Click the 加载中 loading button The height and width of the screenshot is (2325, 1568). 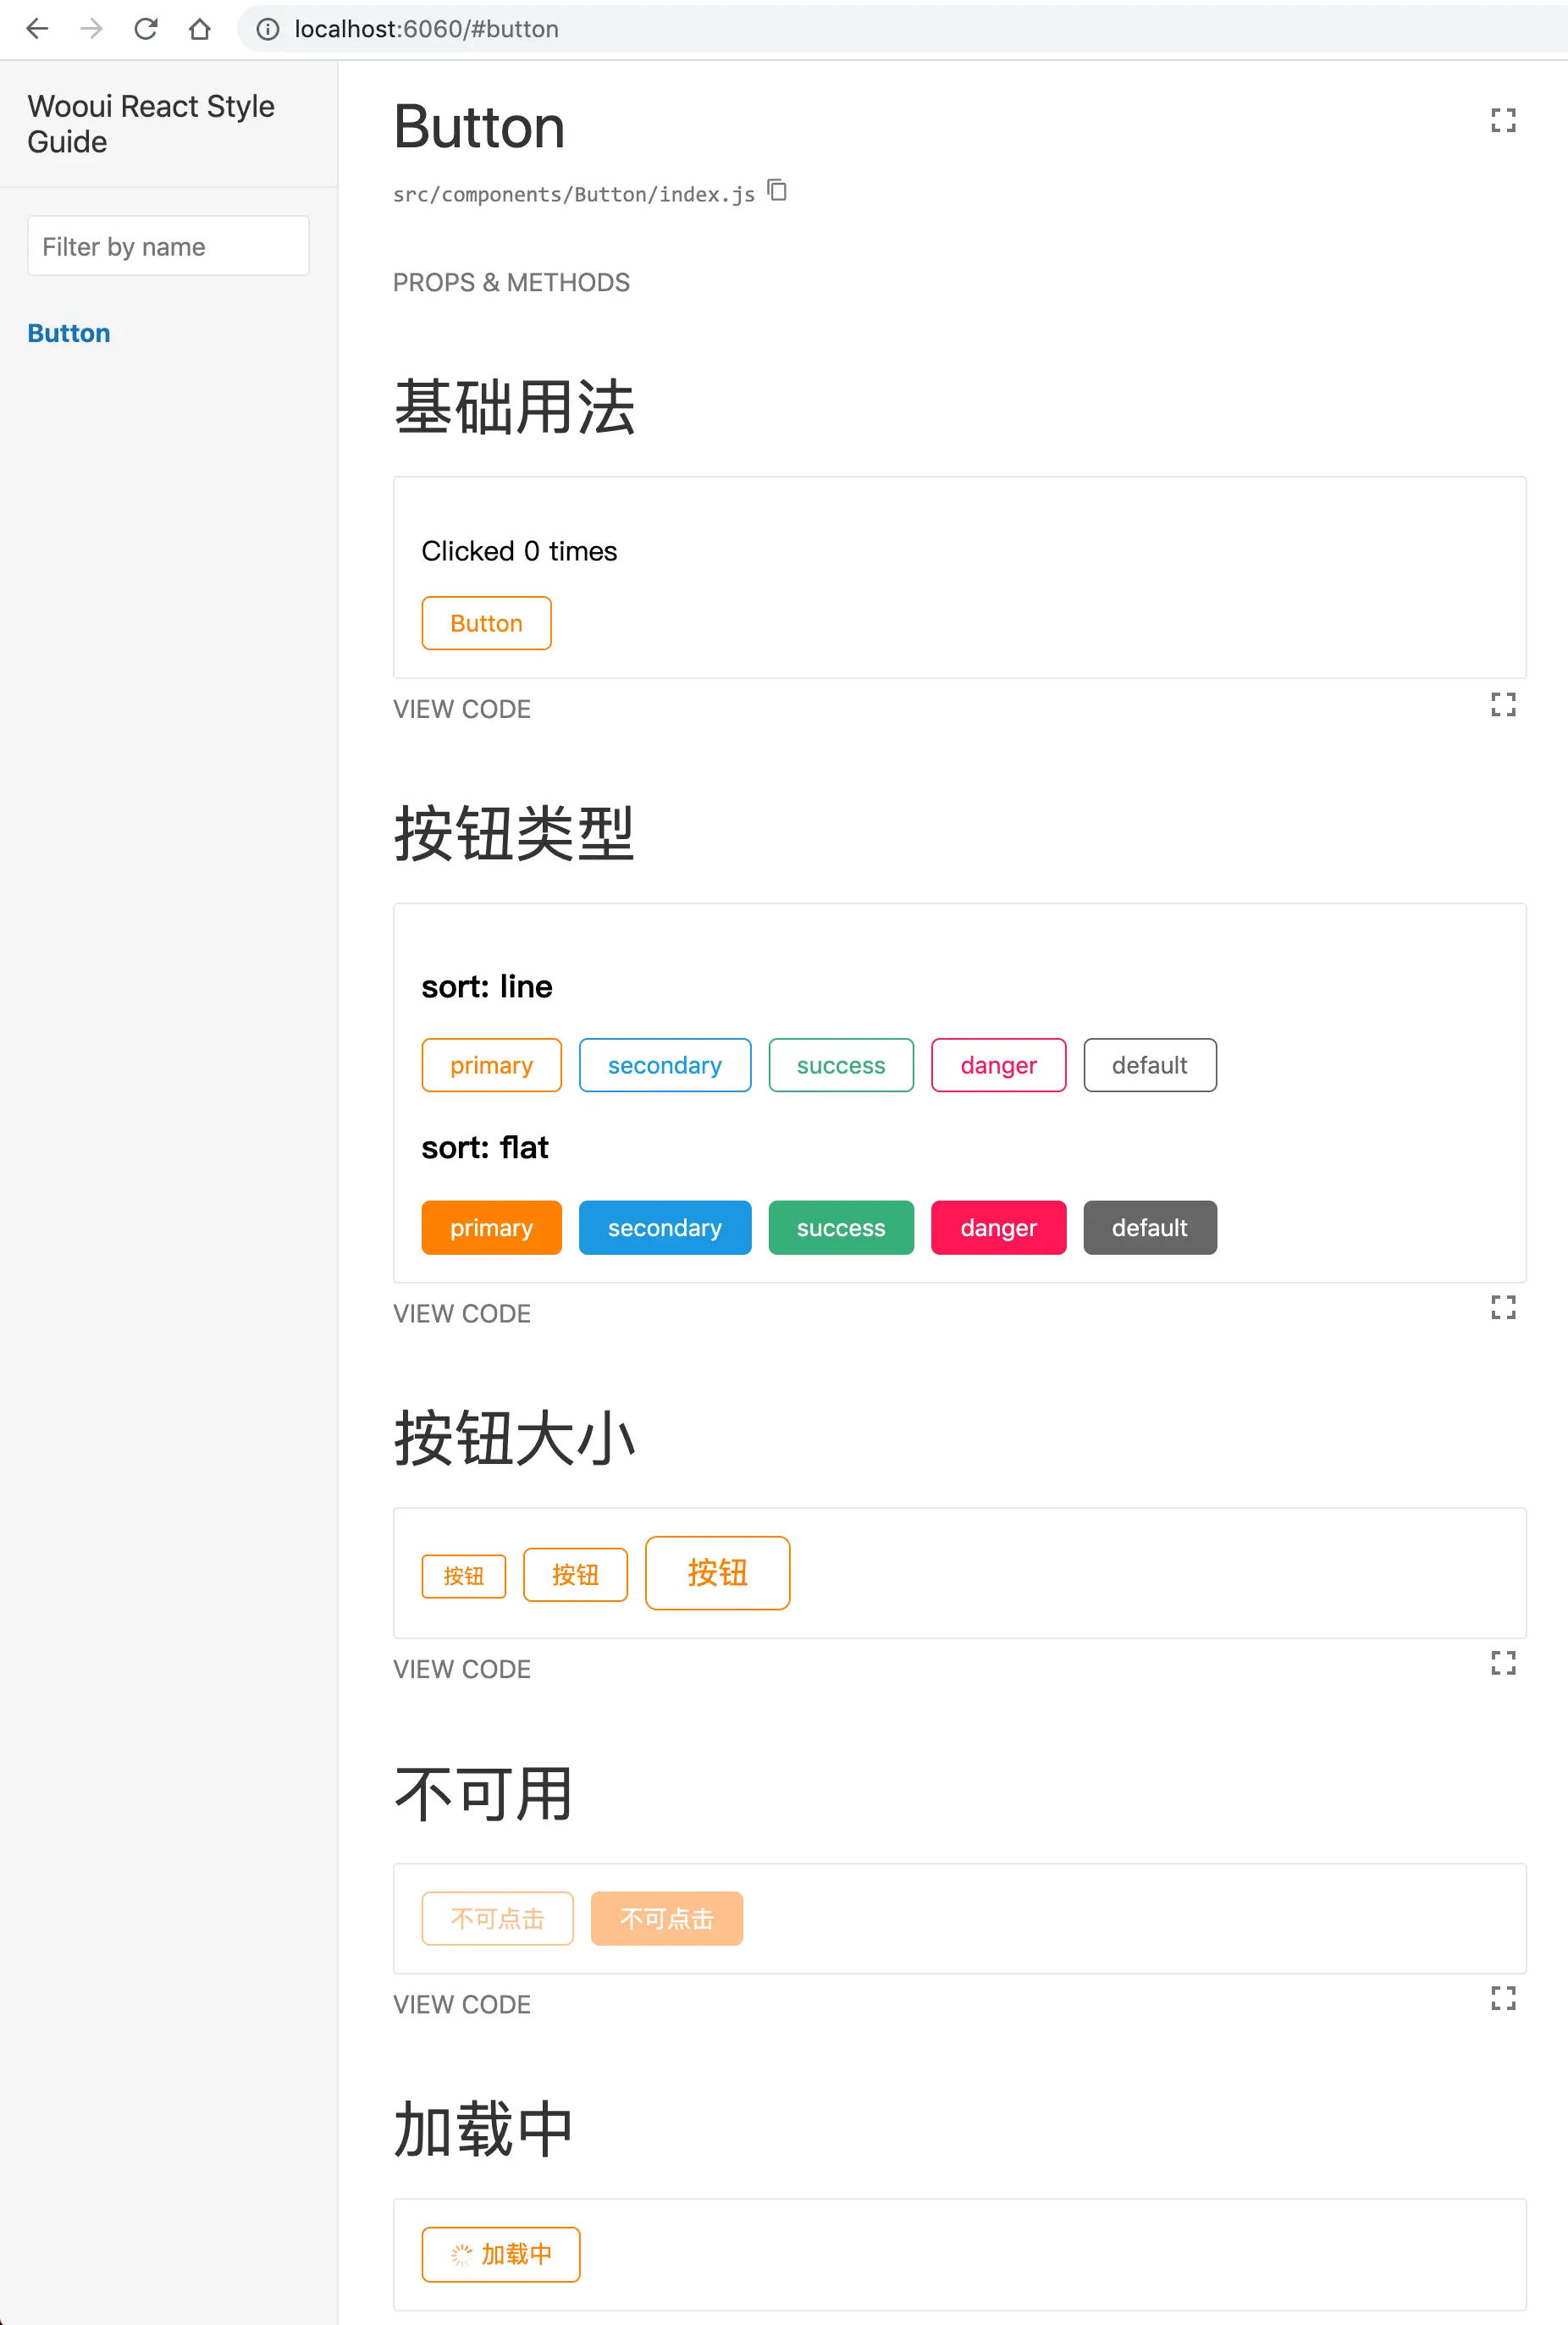click(501, 2254)
